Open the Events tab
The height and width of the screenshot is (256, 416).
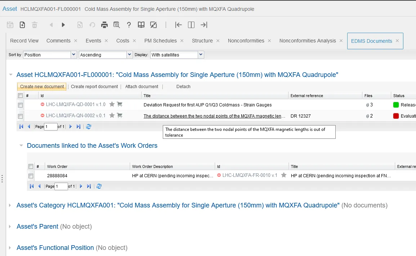coord(93,41)
